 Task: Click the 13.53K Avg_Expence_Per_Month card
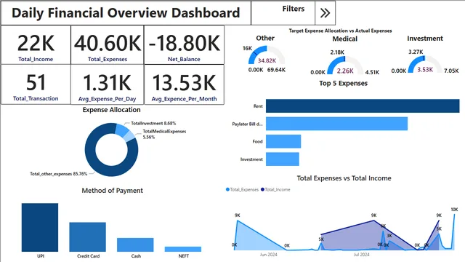[x=184, y=84]
